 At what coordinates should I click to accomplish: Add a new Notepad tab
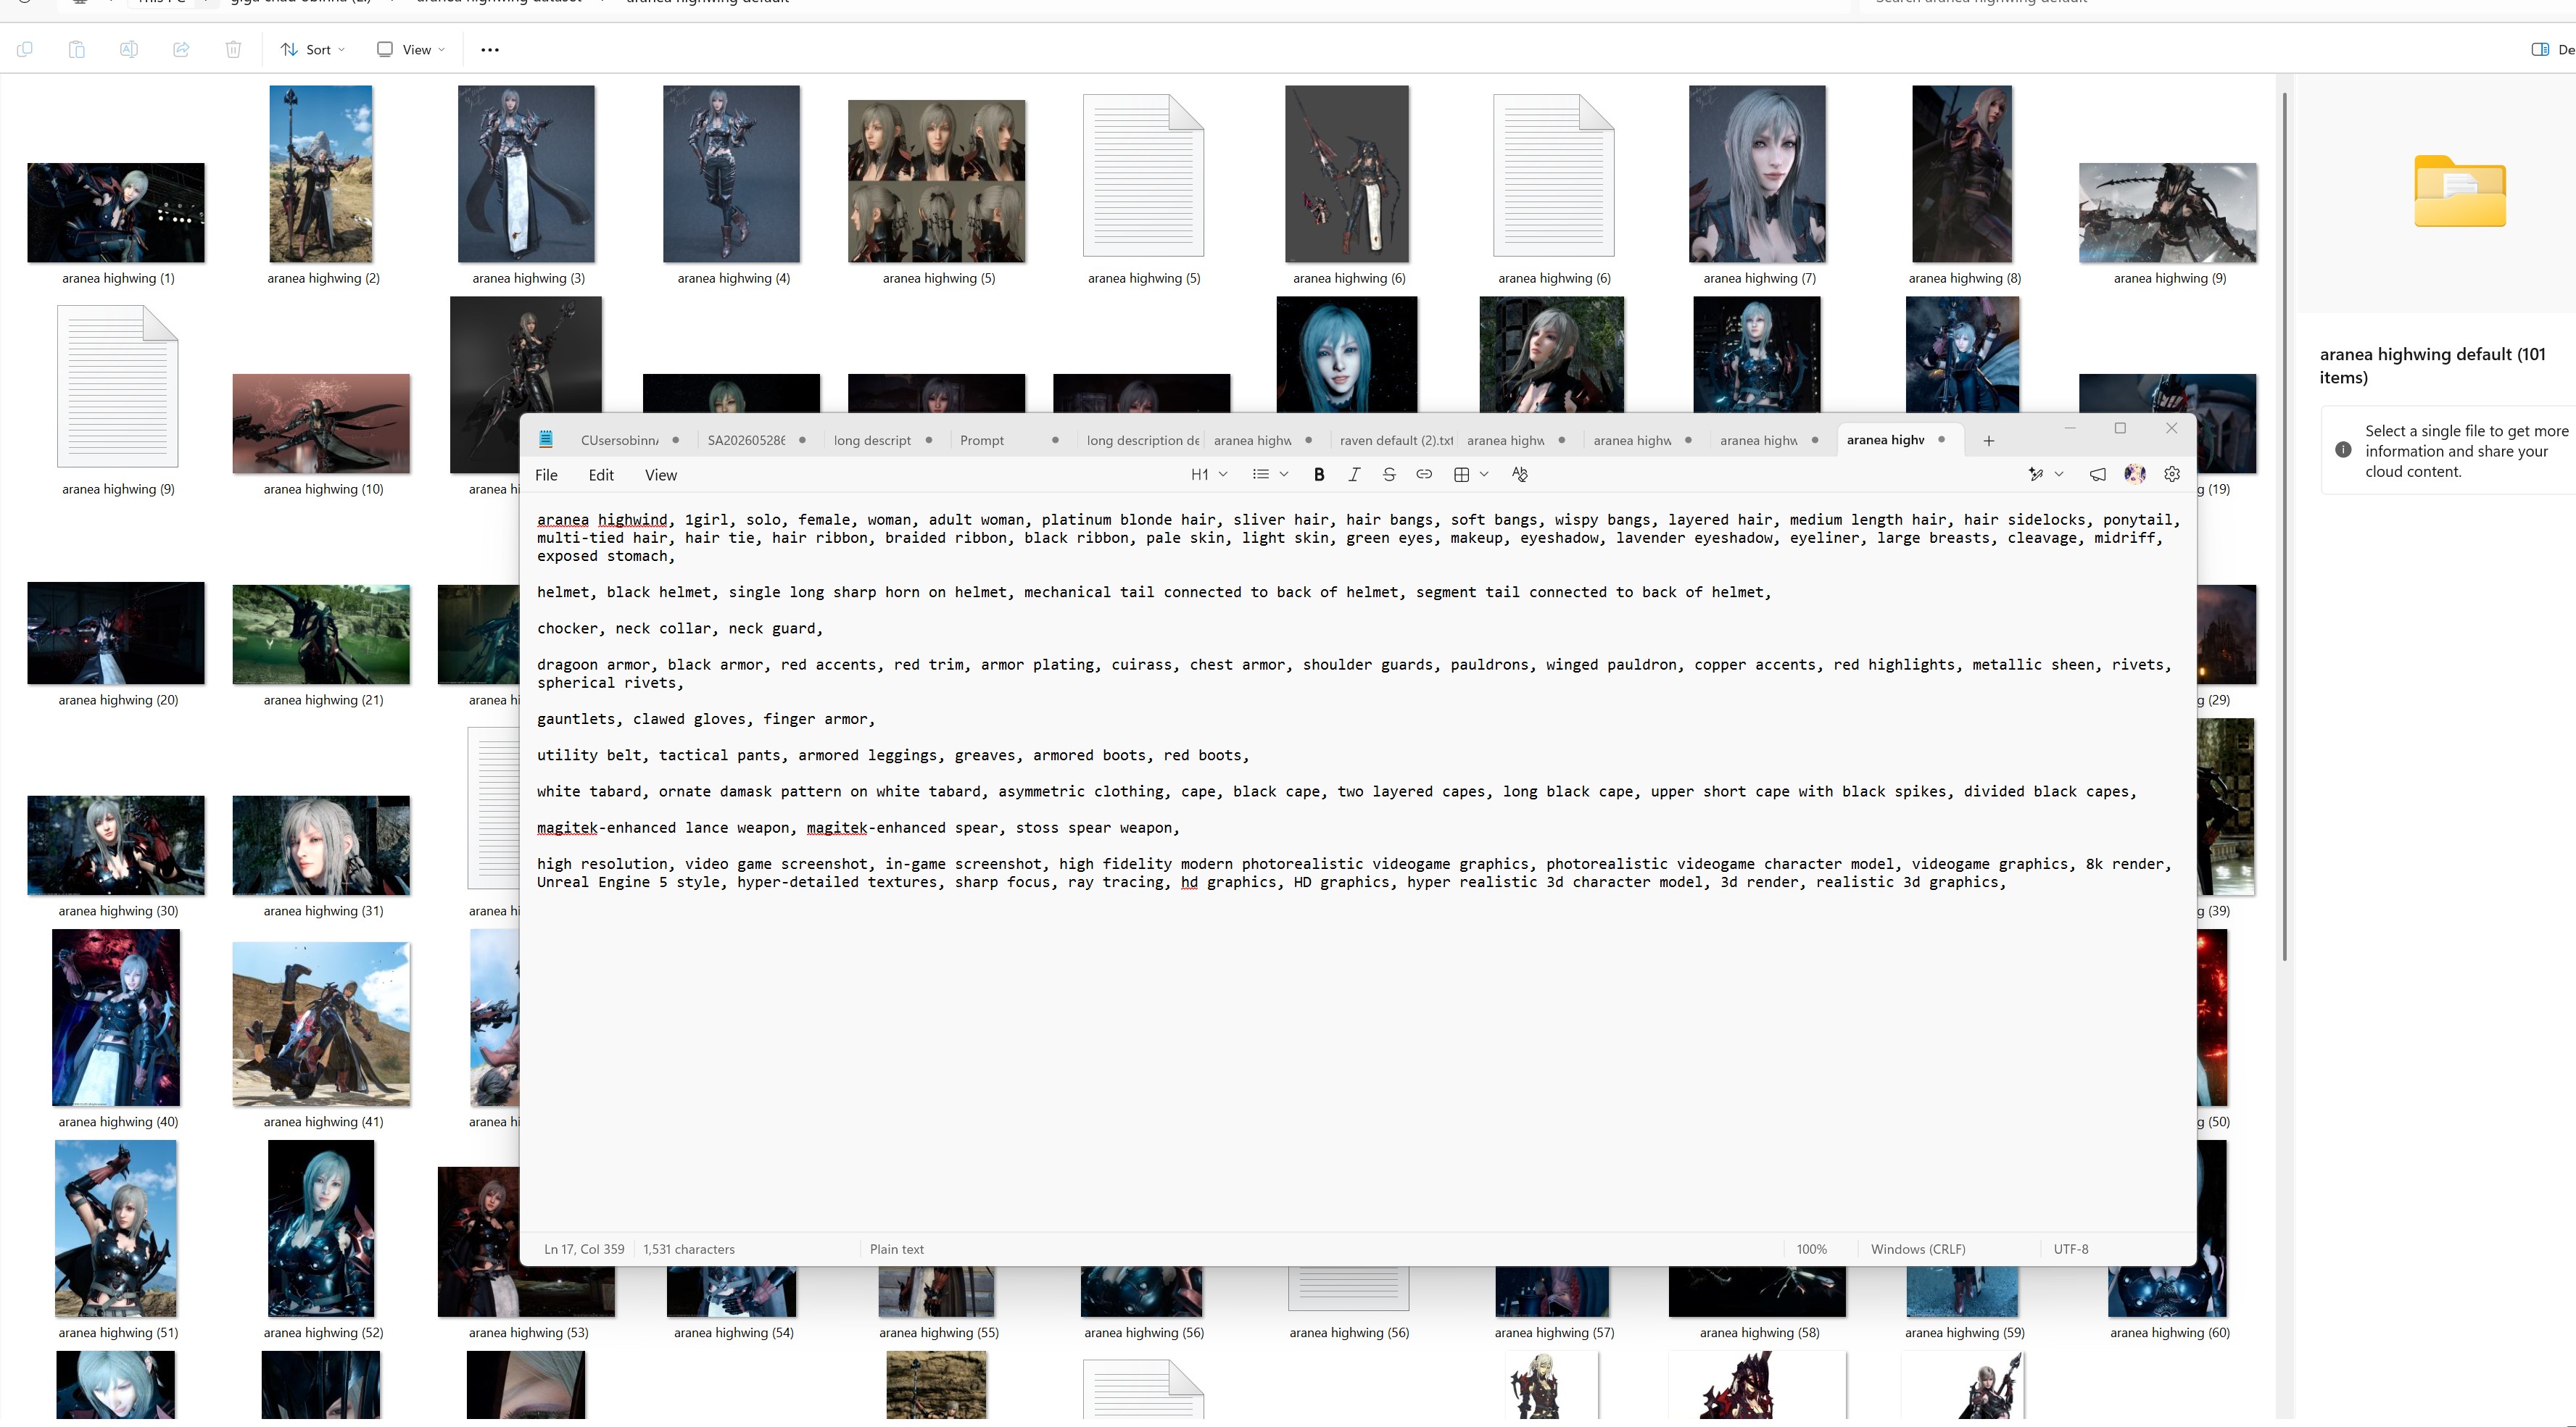tap(1989, 441)
